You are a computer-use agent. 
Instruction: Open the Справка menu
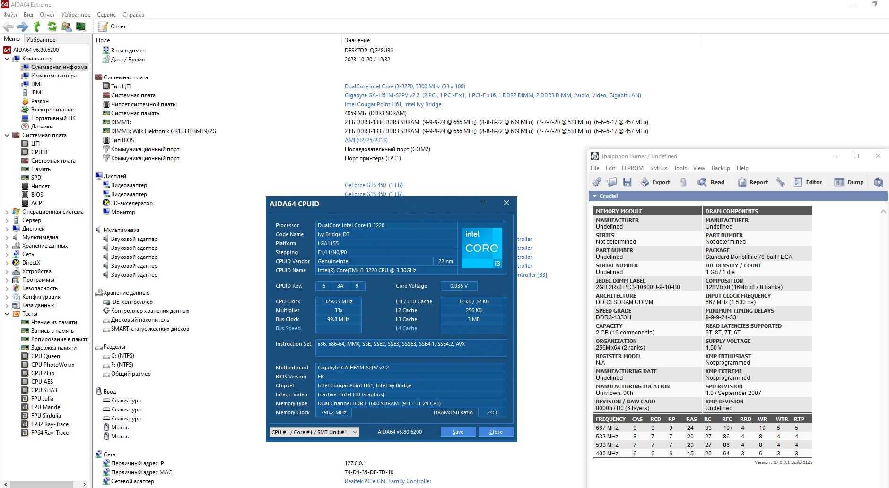[133, 15]
